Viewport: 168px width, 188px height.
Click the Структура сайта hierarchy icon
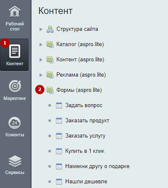click(x=50, y=29)
